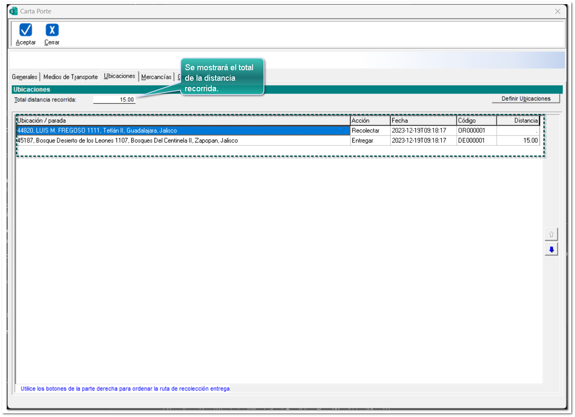This screenshot has width=575, height=417.
Task: Switch to the Generales tab
Action: coord(24,77)
